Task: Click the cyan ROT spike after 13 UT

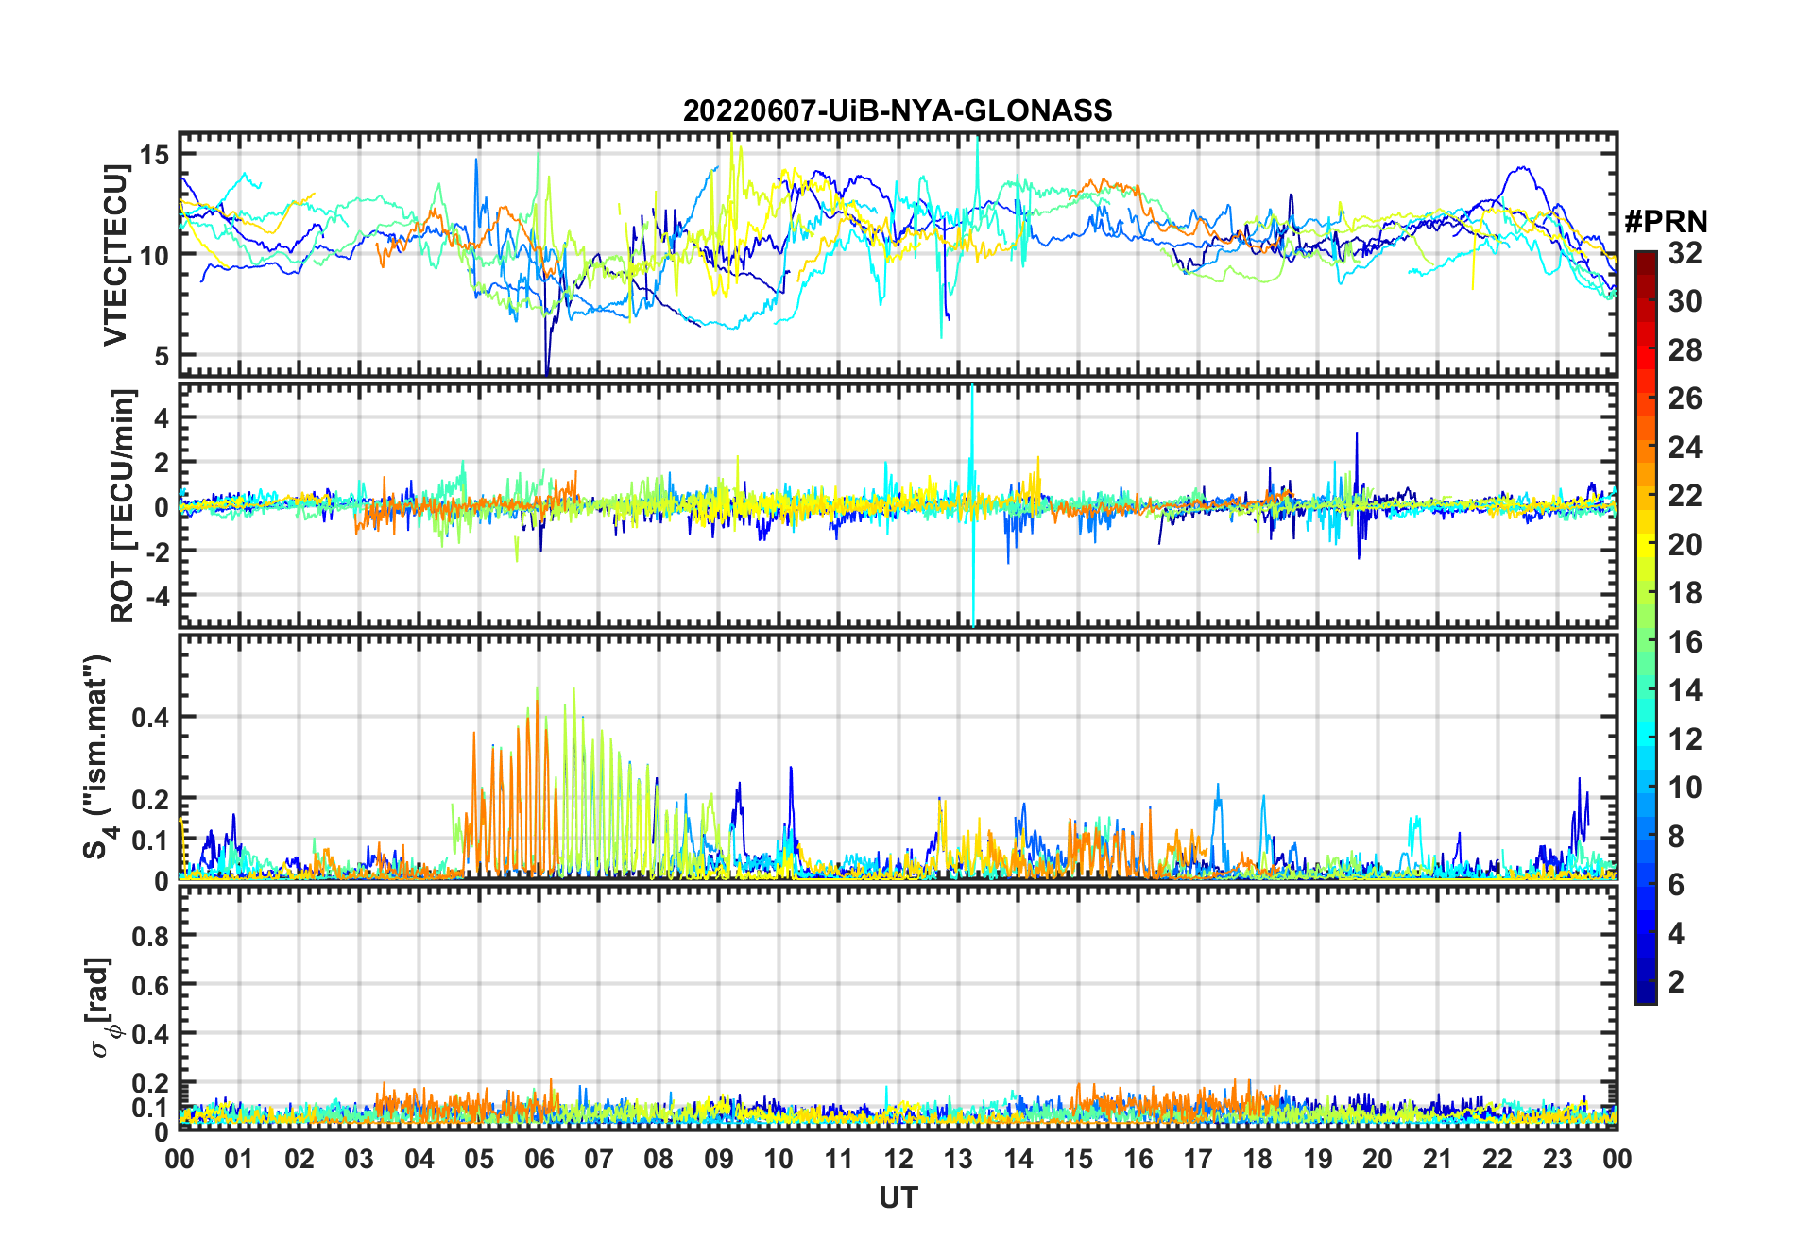Action: point(973,505)
